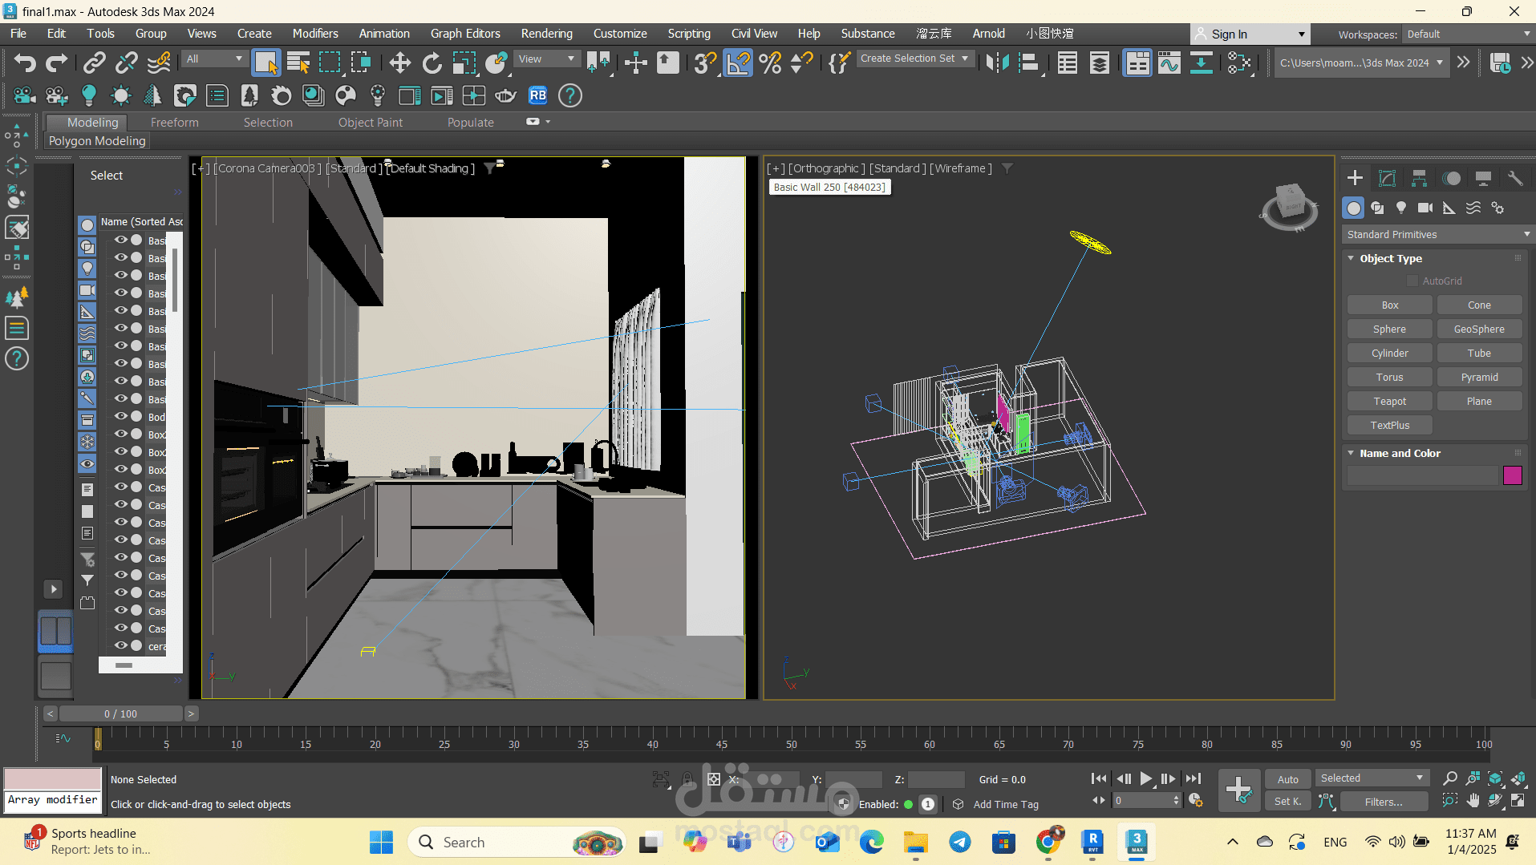The height and width of the screenshot is (865, 1536).
Task: Switch to the Freeform ribbon tab
Action: (x=174, y=122)
